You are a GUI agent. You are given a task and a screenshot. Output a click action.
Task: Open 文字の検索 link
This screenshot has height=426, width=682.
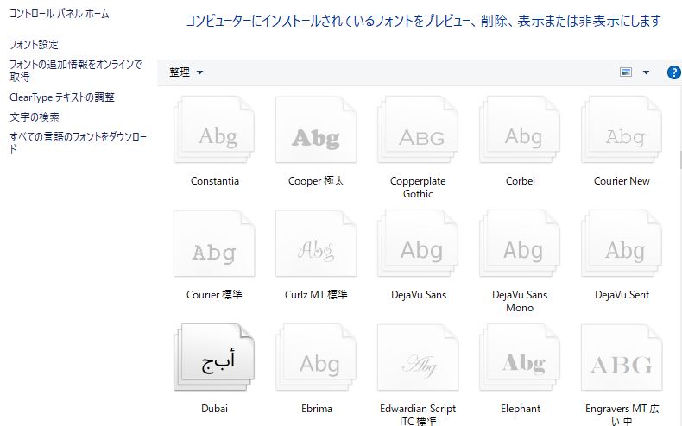point(35,117)
